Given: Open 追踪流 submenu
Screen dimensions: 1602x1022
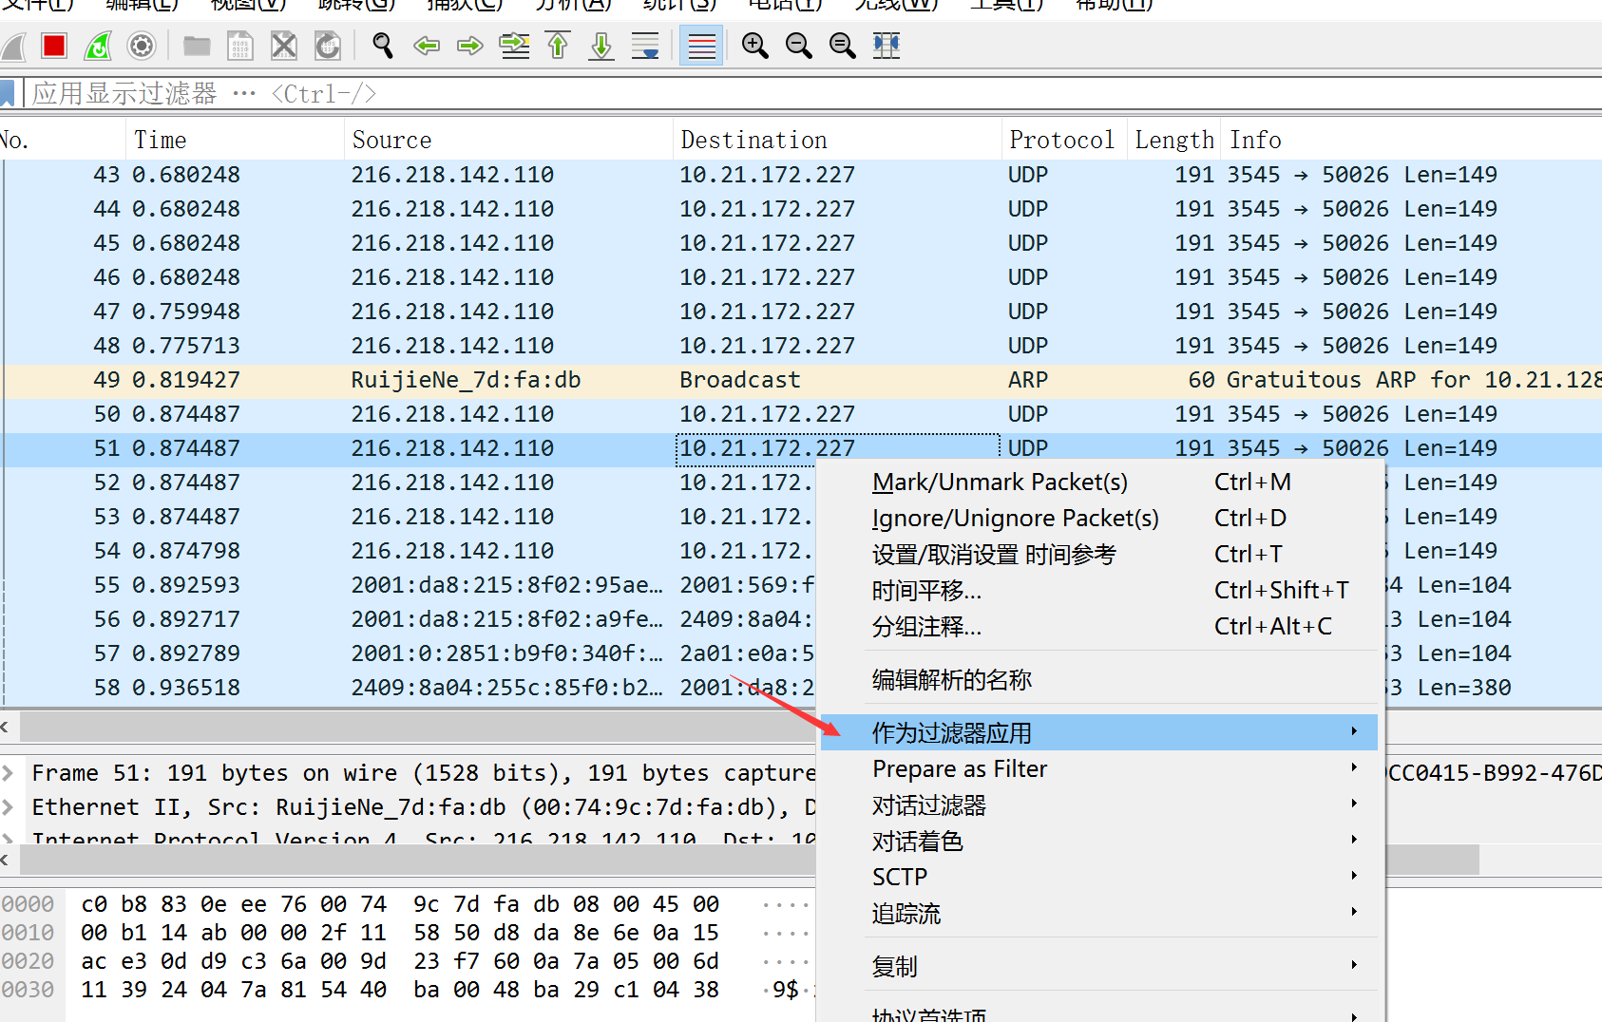Looking at the screenshot, I should [x=1099, y=914].
